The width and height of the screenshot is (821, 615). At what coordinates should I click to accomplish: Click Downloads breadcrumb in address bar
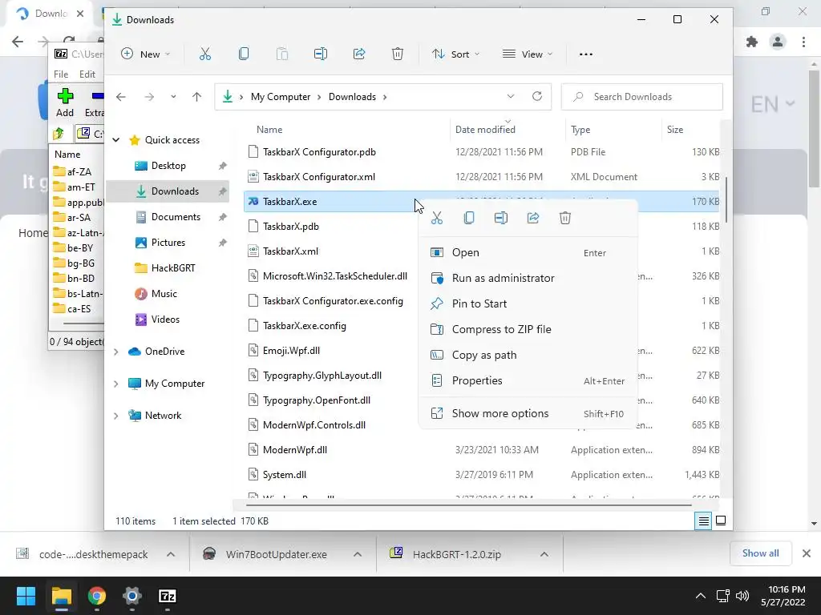click(x=353, y=97)
